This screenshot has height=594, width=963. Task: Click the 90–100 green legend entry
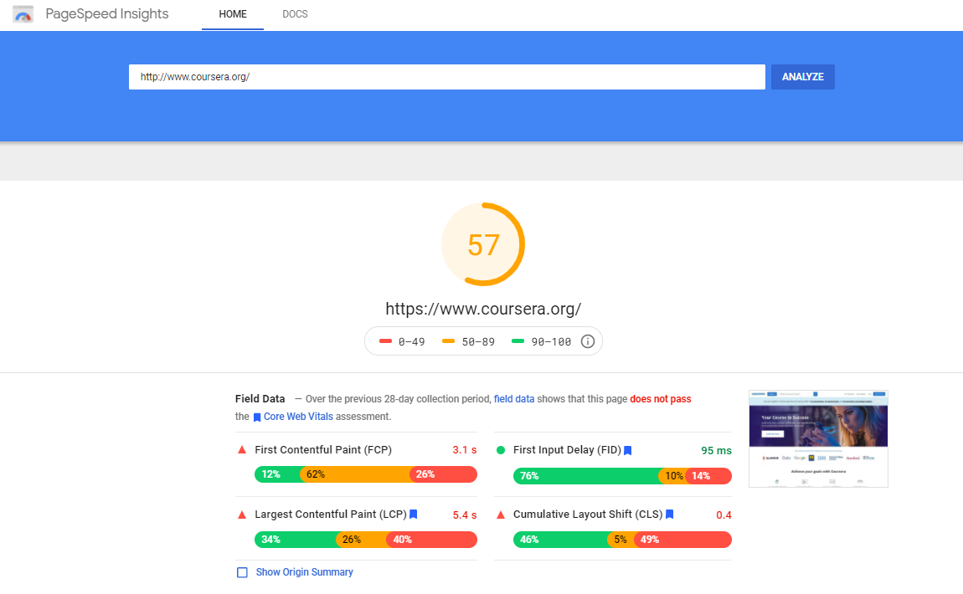pyautogui.click(x=542, y=342)
